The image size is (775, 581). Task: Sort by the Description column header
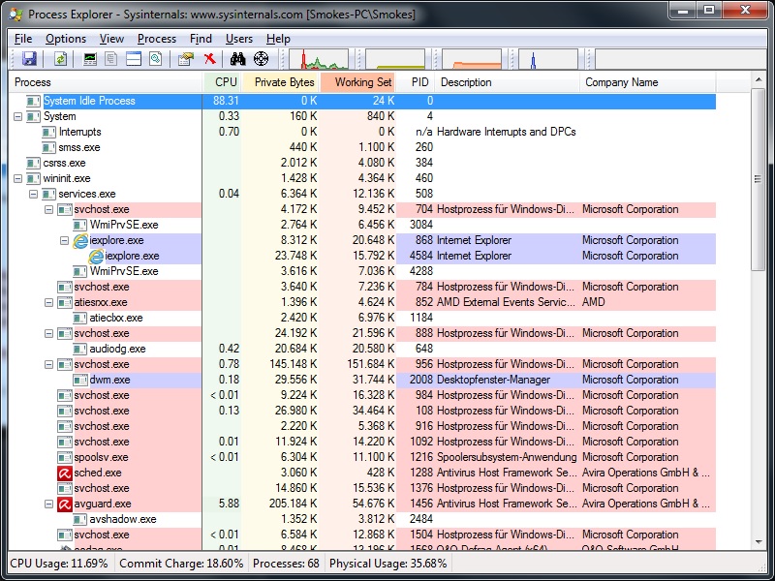[x=507, y=82]
